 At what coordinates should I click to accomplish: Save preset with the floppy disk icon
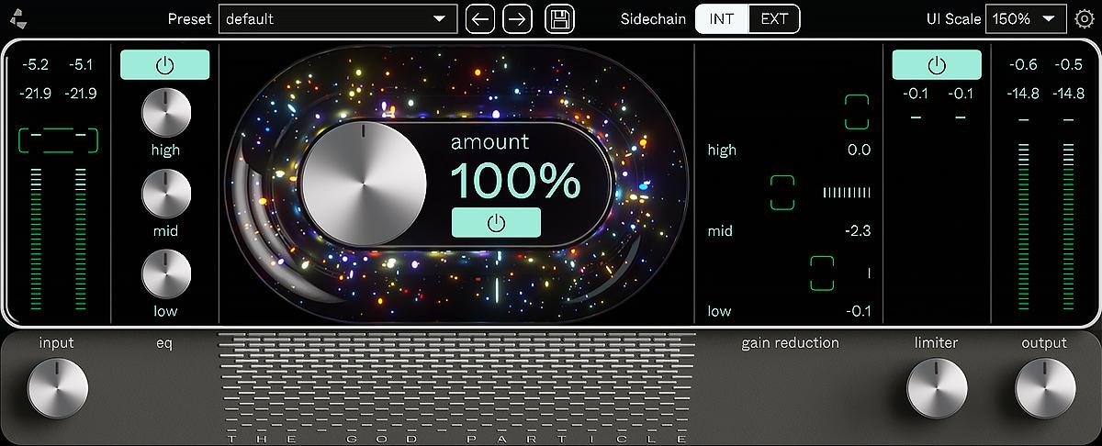pyautogui.click(x=559, y=18)
